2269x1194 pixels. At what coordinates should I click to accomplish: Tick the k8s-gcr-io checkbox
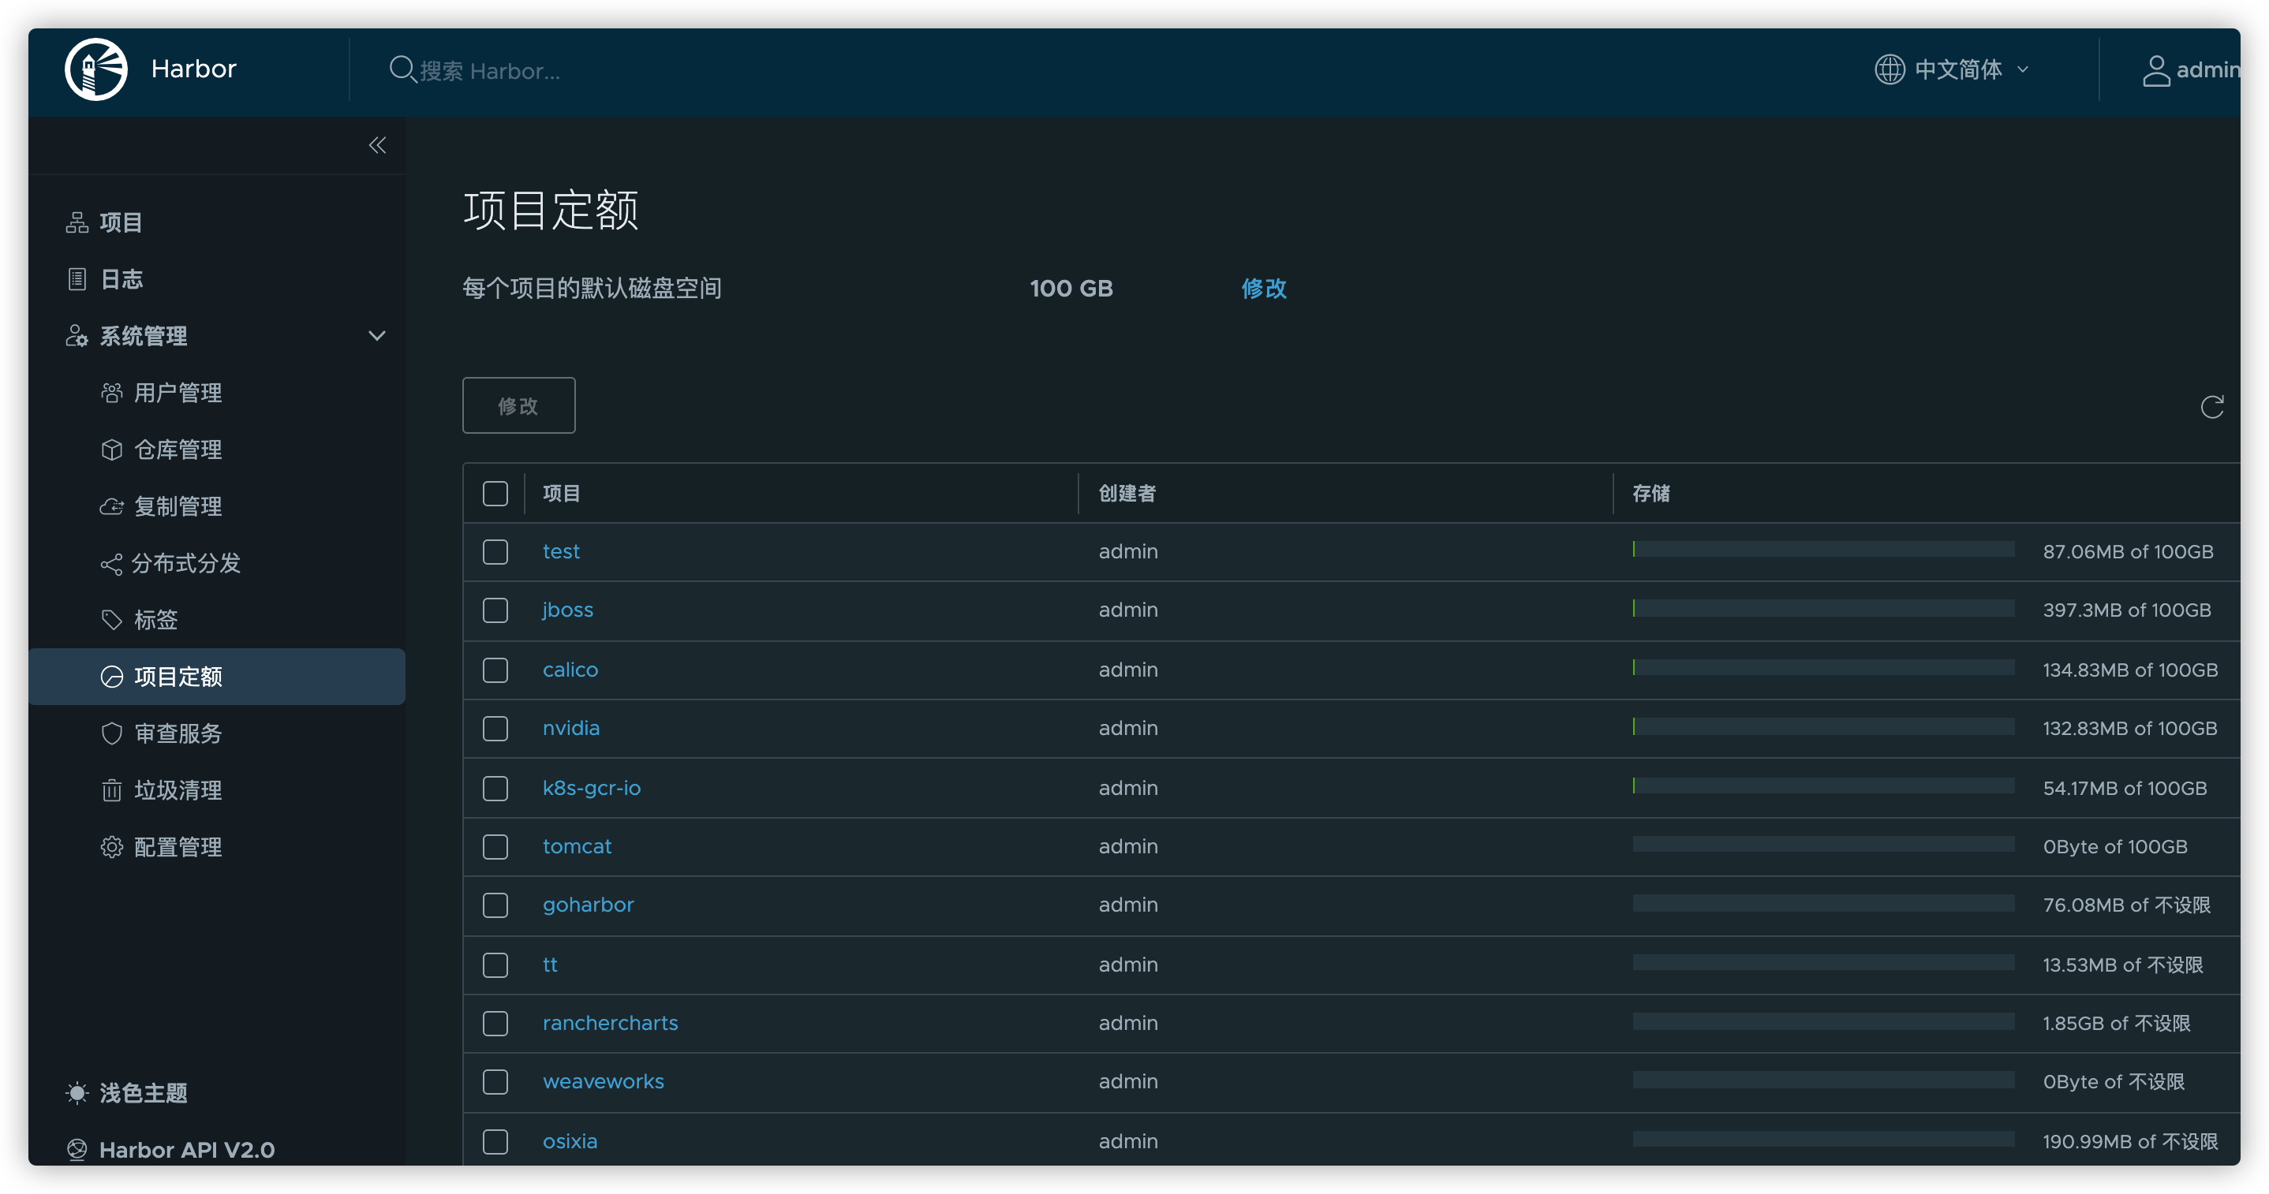(x=495, y=788)
